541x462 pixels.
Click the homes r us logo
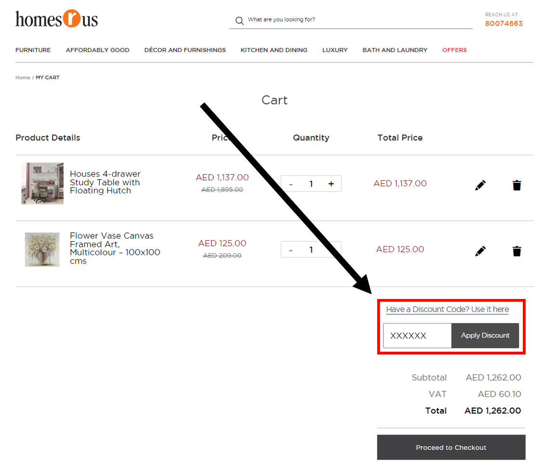point(57,19)
